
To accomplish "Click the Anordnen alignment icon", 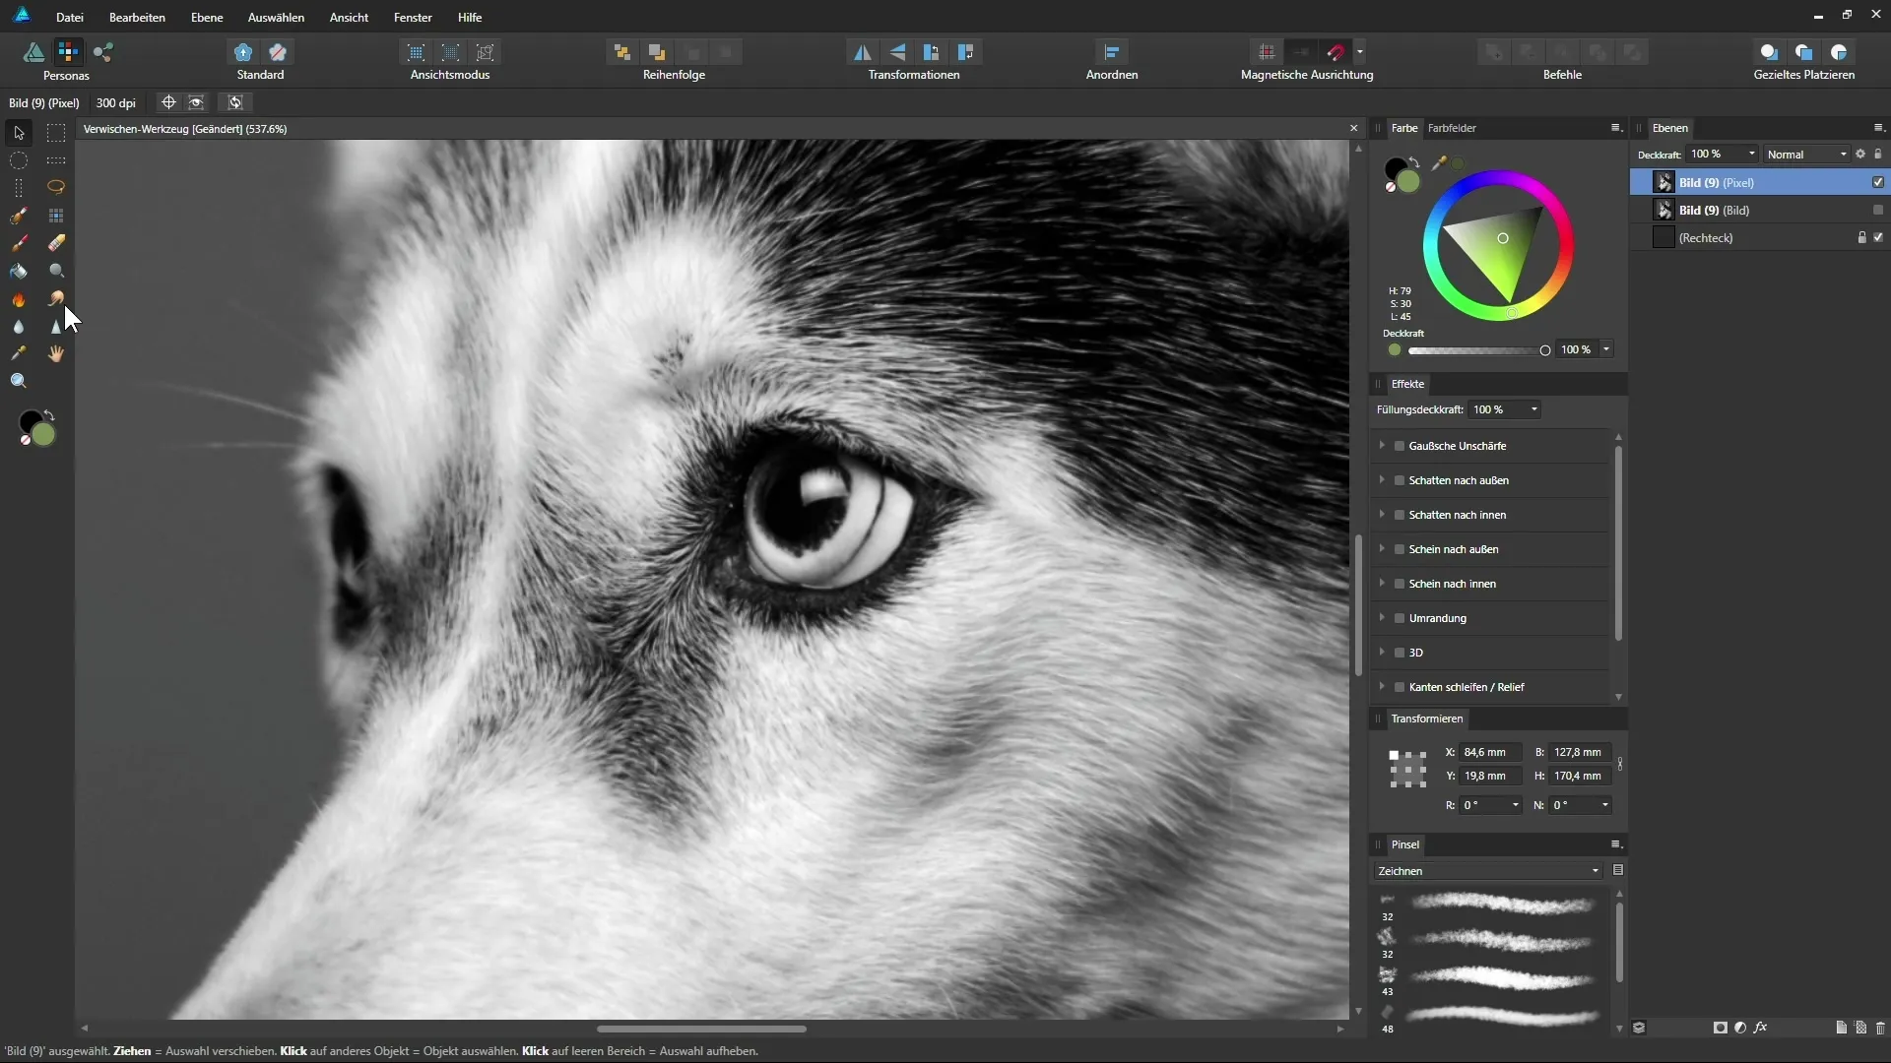I will tap(1112, 52).
